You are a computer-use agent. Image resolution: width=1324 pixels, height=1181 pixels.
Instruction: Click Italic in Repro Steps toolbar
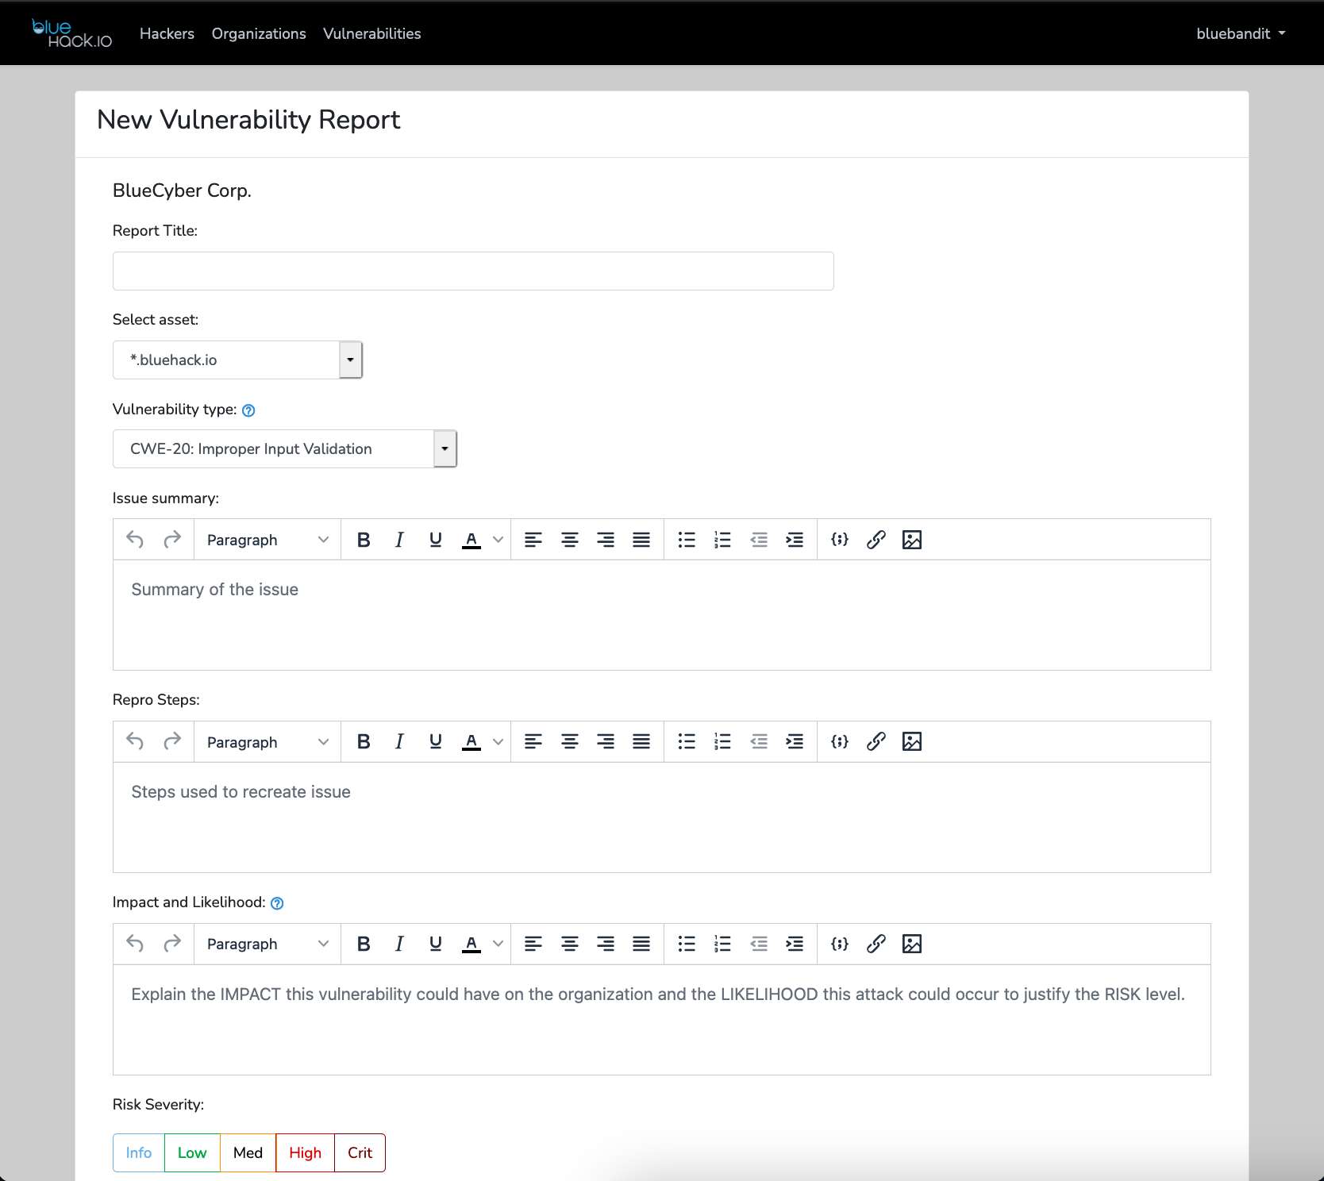[x=399, y=741]
